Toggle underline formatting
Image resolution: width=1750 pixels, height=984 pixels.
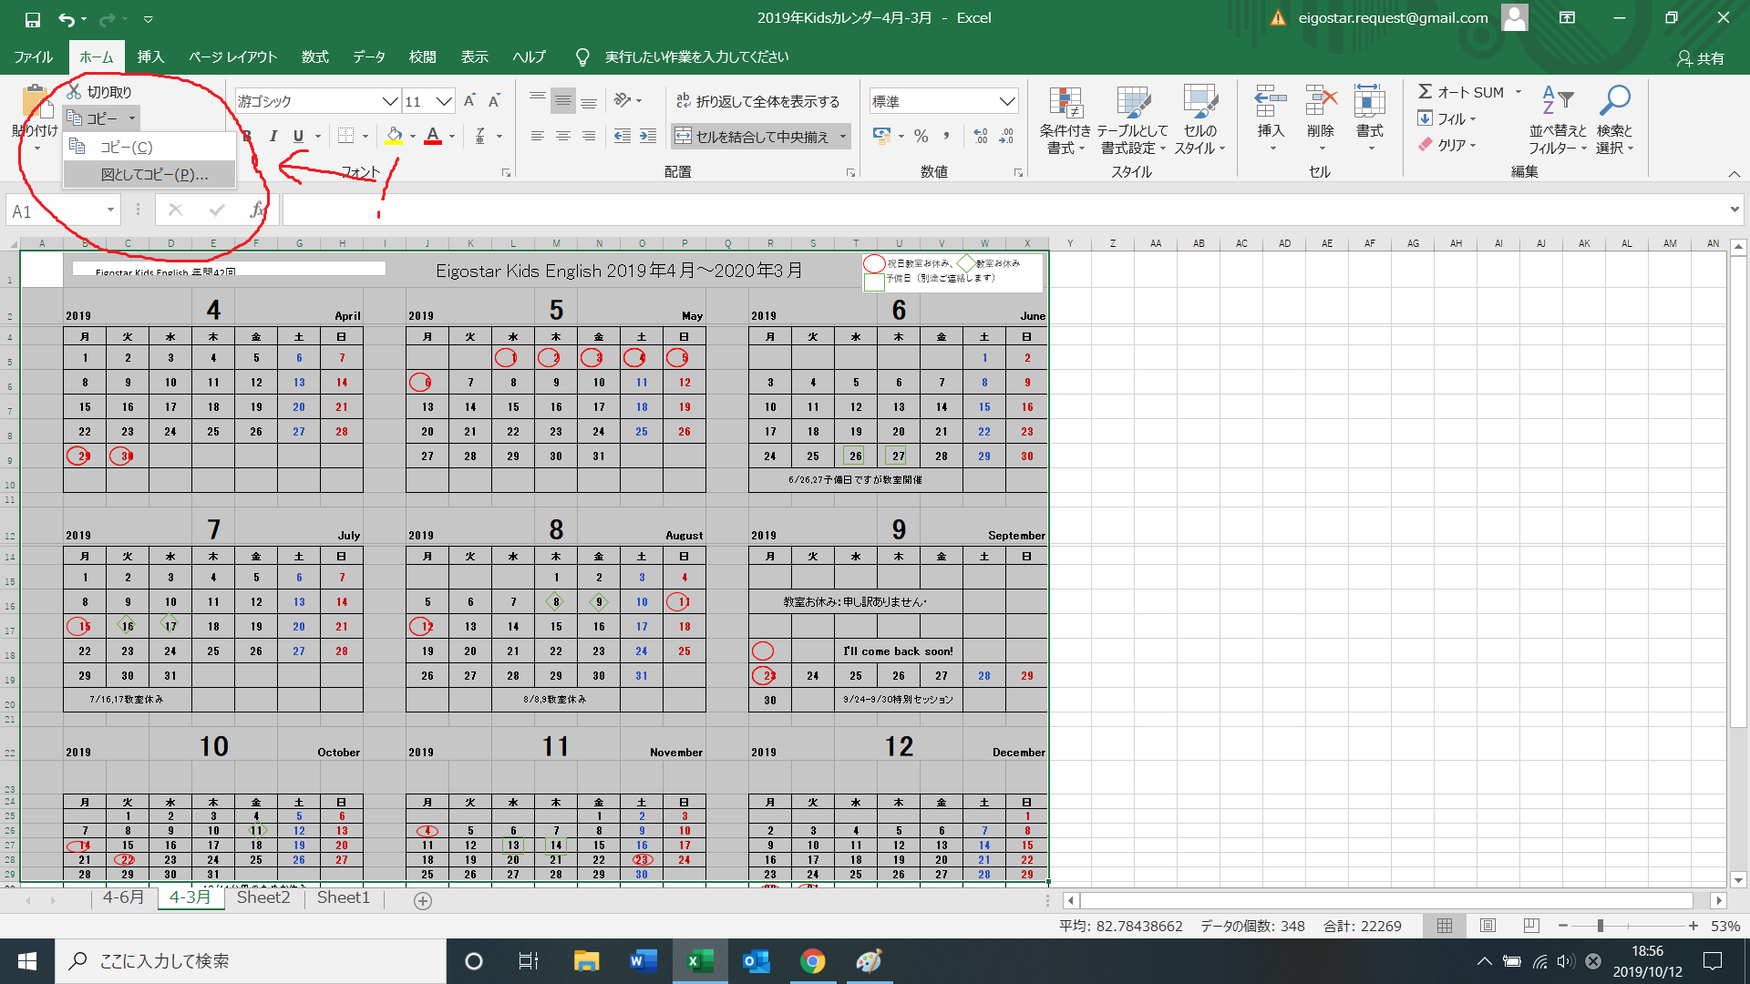click(x=298, y=136)
